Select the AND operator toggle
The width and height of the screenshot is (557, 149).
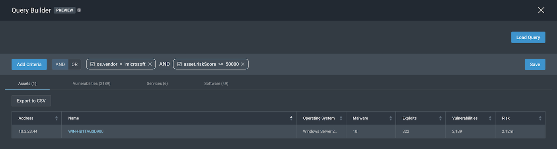pyautogui.click(x=60, y=64)
